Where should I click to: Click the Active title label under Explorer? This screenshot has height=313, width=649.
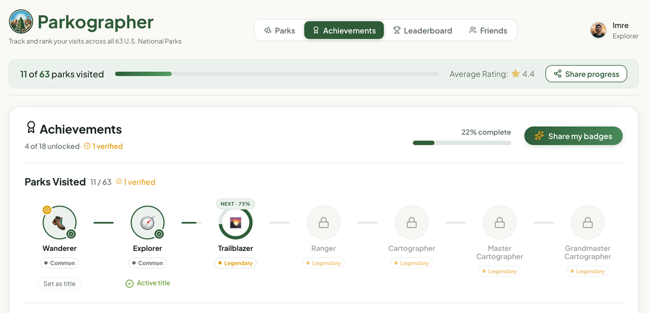click(148, 283)
